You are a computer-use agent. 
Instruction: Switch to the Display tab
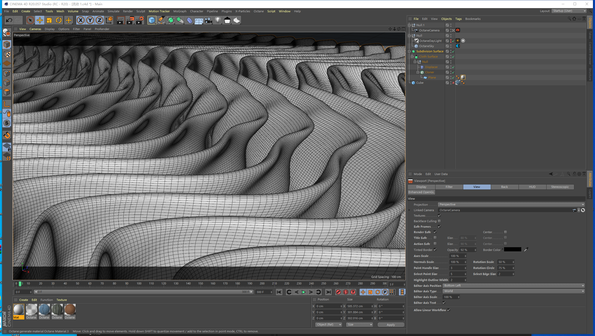click(421, 187)
